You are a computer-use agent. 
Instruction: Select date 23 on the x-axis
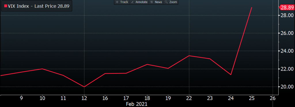point(210,98)
